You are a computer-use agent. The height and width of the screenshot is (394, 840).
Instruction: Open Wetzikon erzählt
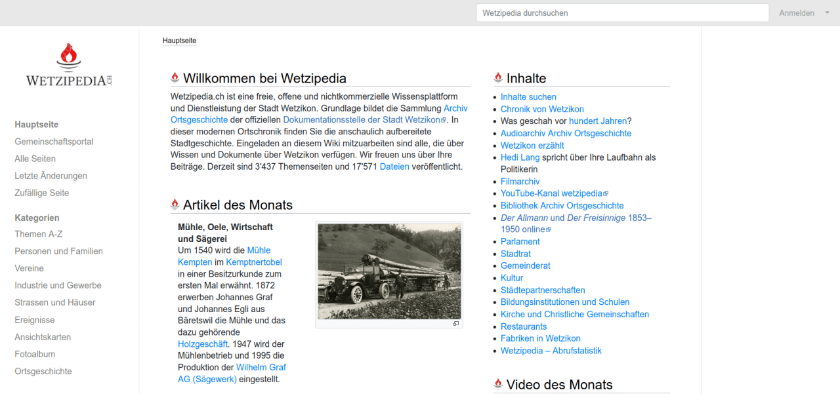(532, 146)
